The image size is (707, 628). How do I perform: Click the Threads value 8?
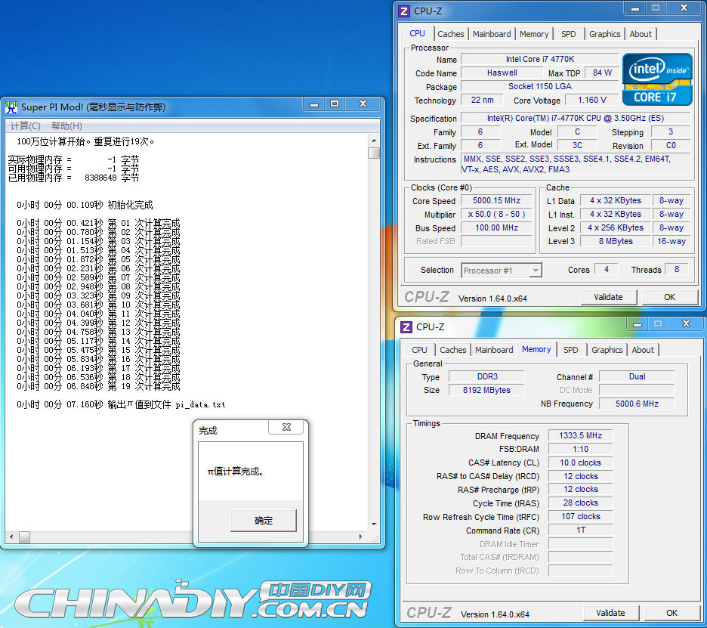click(x=676, y=269)
